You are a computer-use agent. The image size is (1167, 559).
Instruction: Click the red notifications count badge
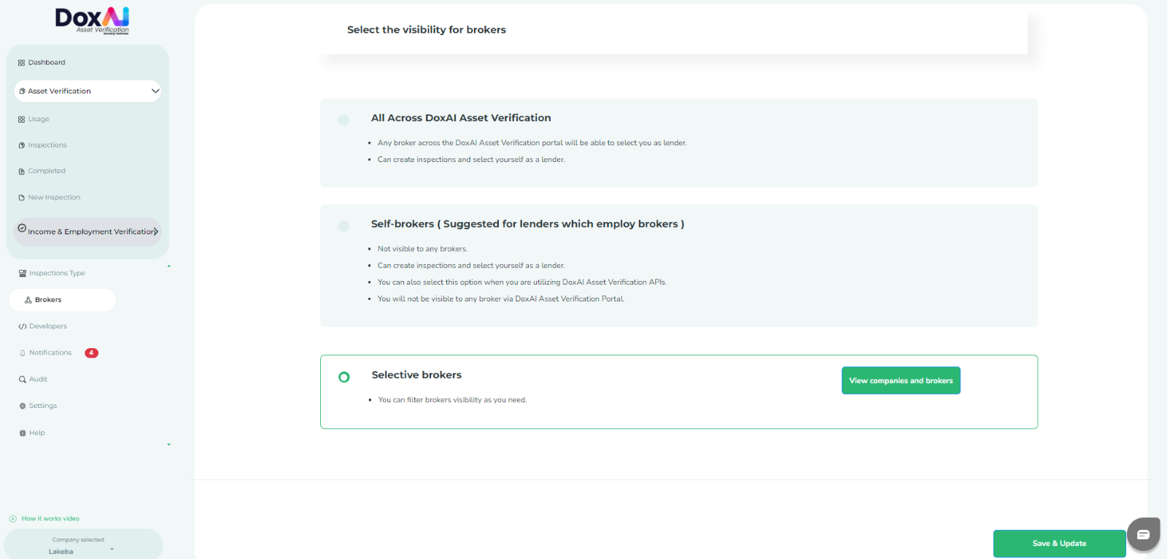tap(91, 353)
